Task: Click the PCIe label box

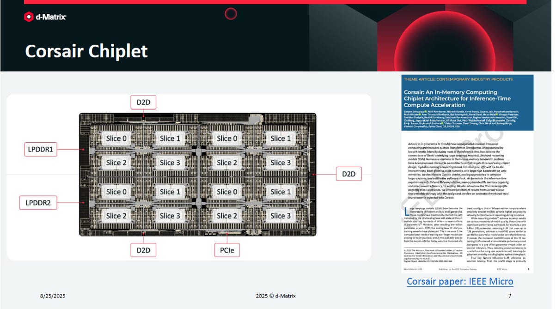Action: pos(226,250)
